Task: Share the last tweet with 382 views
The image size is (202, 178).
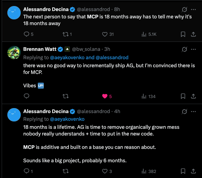Action: [193, 171]
